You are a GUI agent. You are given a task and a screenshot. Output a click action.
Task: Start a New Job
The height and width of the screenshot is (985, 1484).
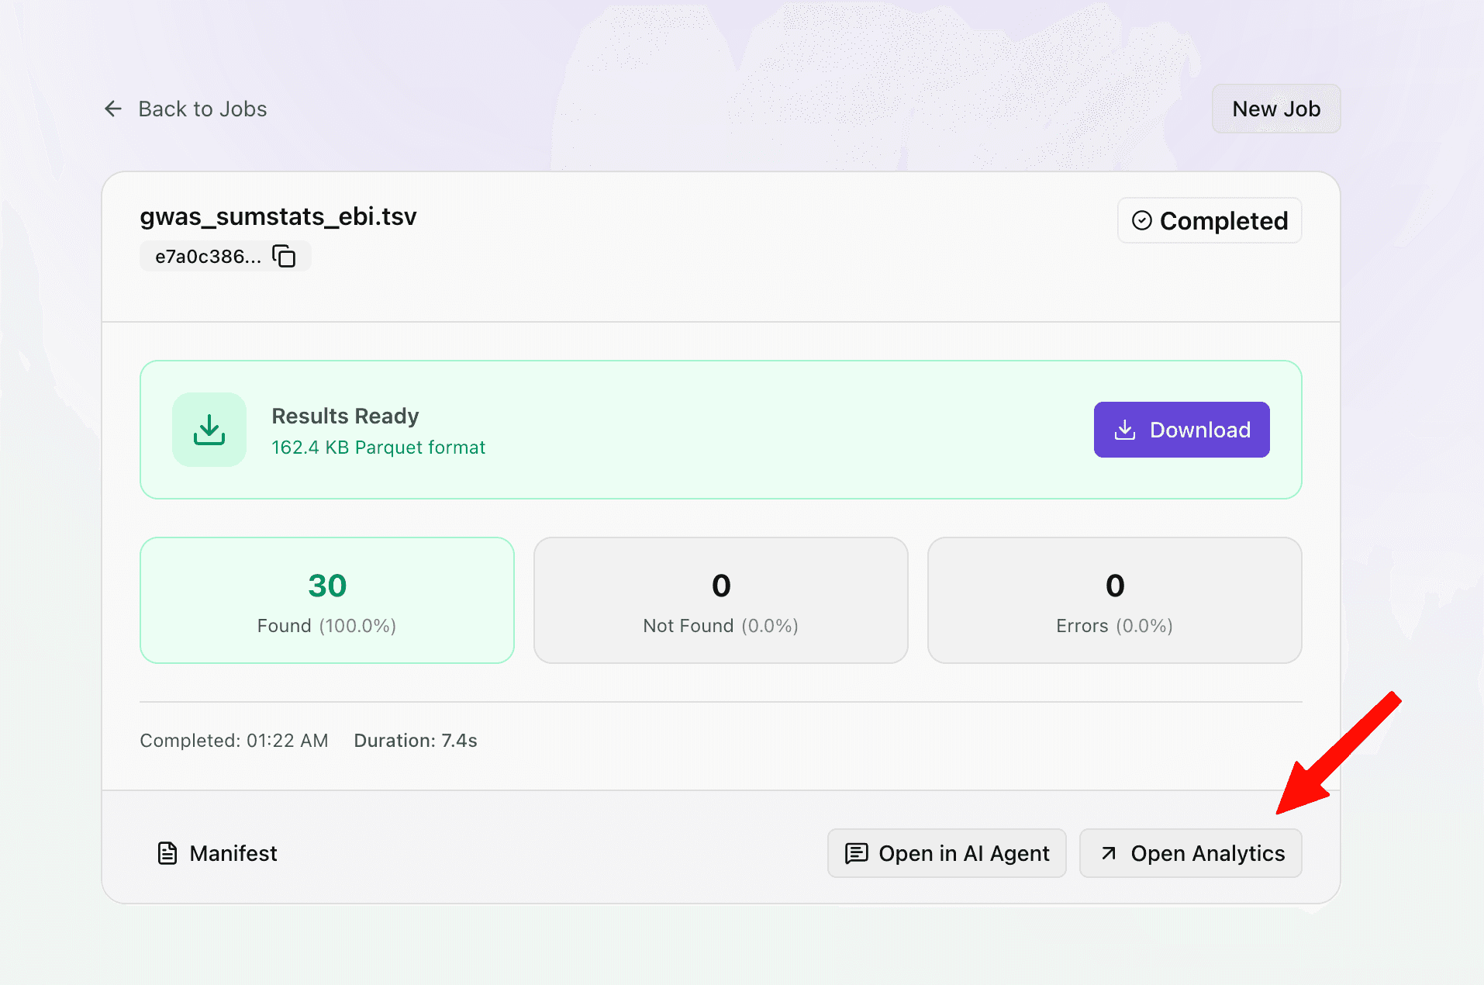[x=1276, y=109]
